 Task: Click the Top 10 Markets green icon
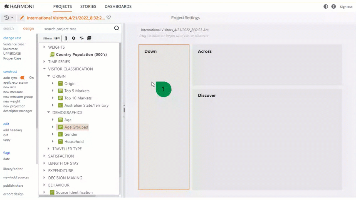pos(60,98)
